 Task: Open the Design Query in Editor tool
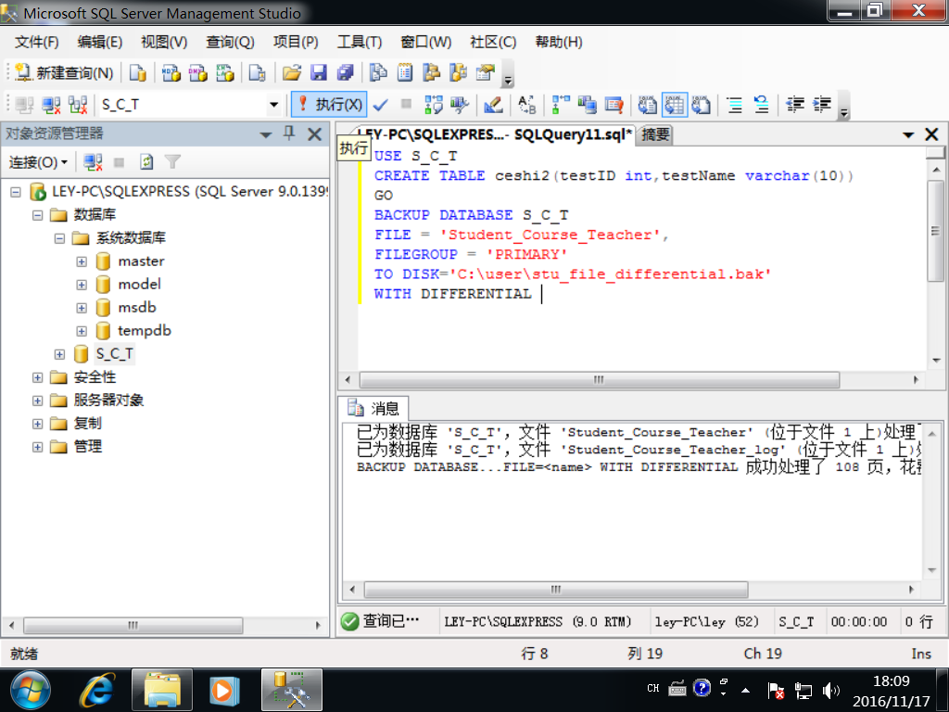tap(493, 105)
